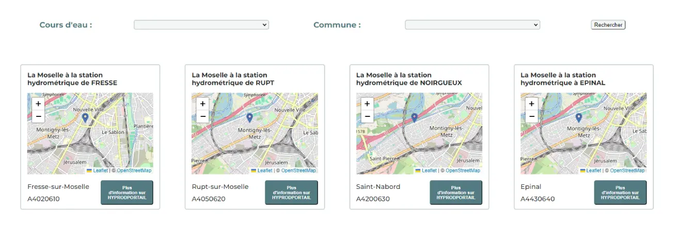
Task: Click the Cours d'eau label
Action: coord(66,25)
